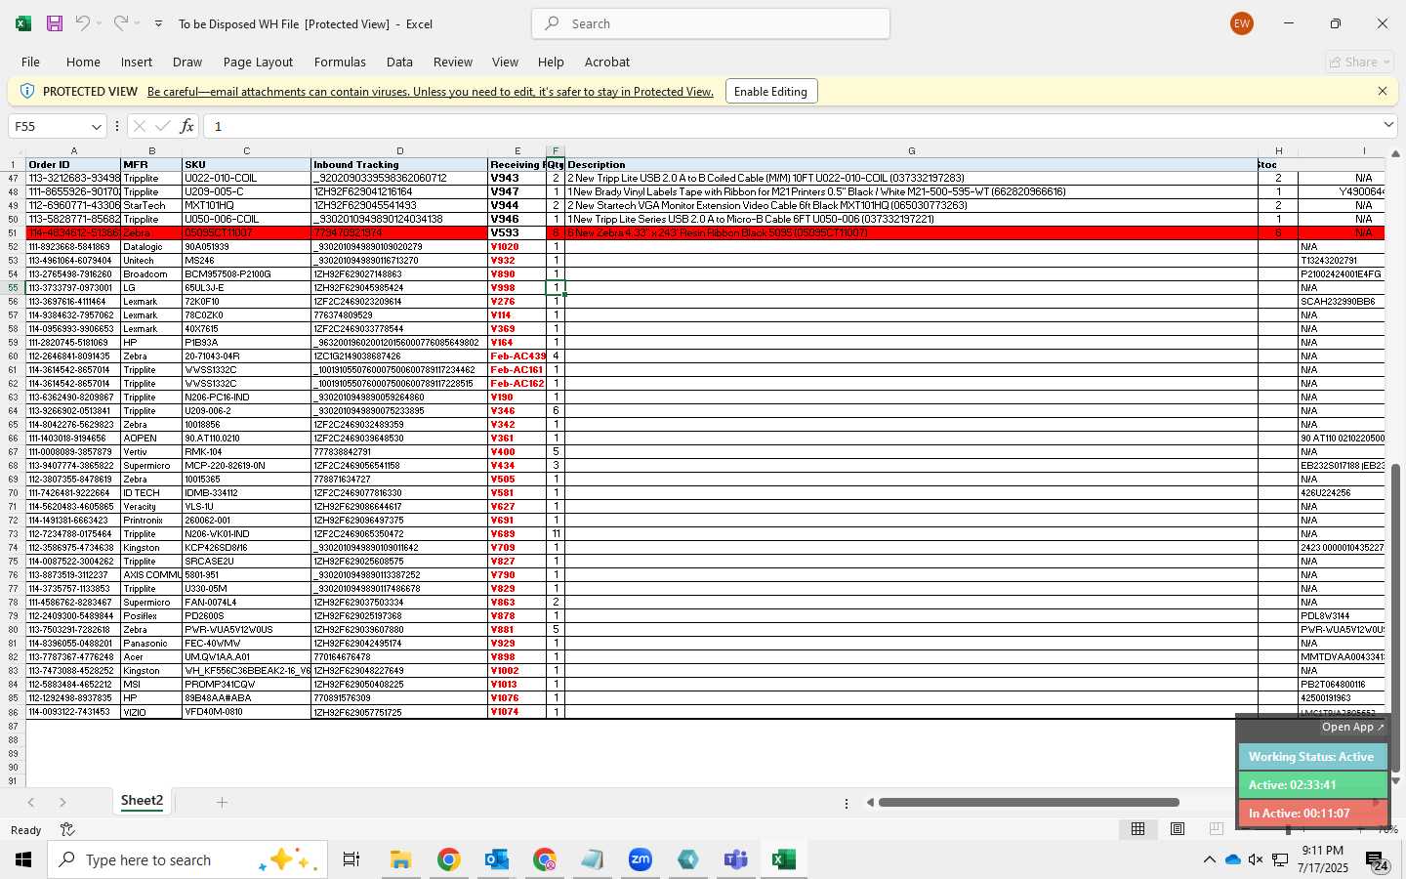Click the Order ID header cell
Image resolution: width=1406 pixels, height=879 pixels.
(x=73, y=164)
